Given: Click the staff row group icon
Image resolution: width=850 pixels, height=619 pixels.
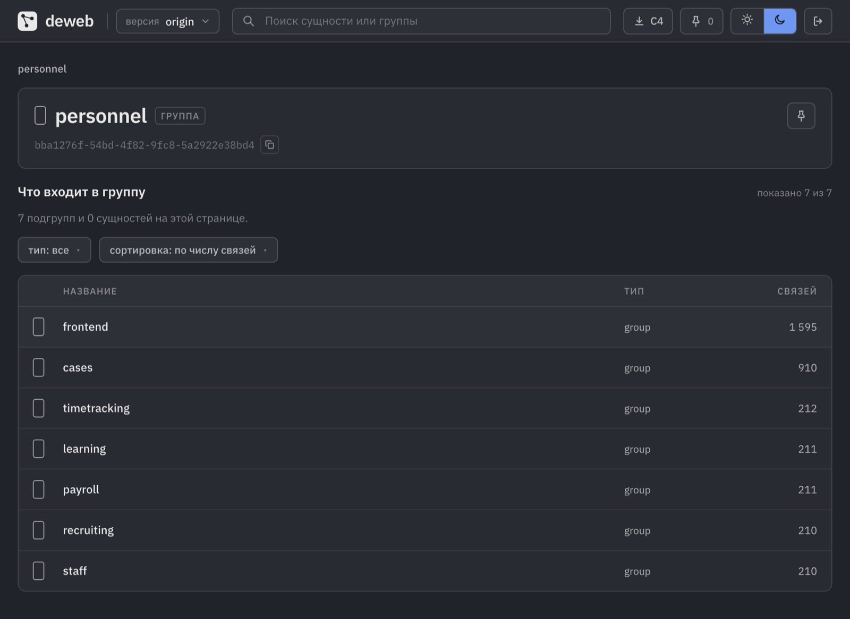Looking at the screenshot, I should 39,571.
